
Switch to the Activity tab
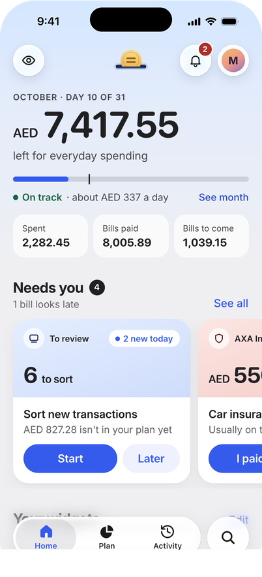[167, 538]
